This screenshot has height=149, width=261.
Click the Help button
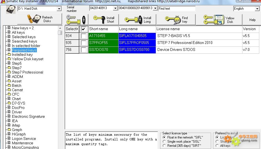(252, 20)
